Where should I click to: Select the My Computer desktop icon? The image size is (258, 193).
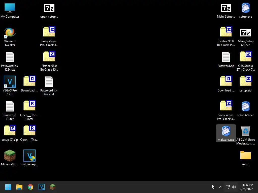click(x=10, y=11)
